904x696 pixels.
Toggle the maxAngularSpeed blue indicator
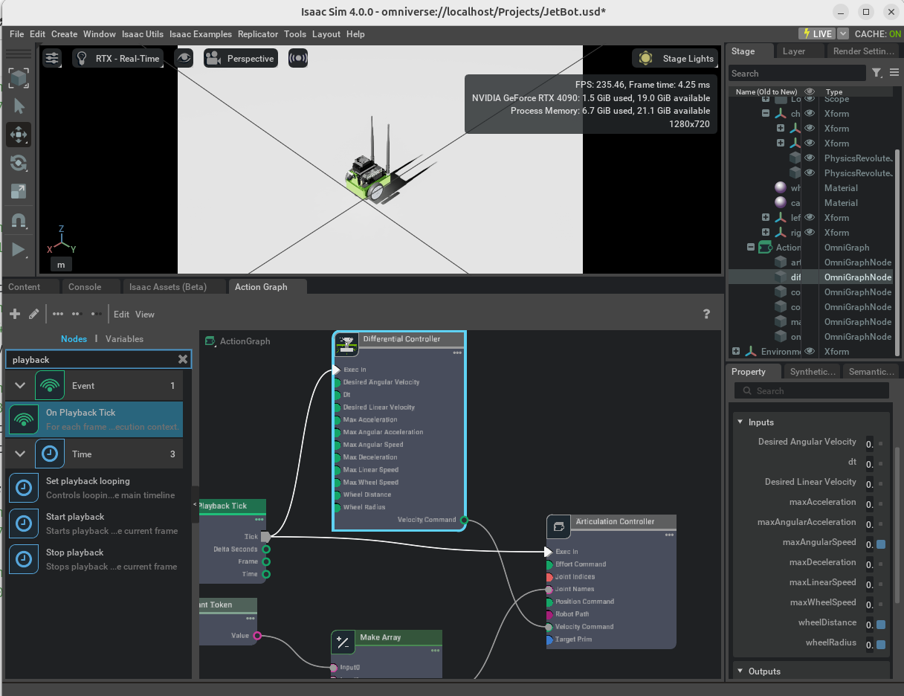tap(881, 544)
